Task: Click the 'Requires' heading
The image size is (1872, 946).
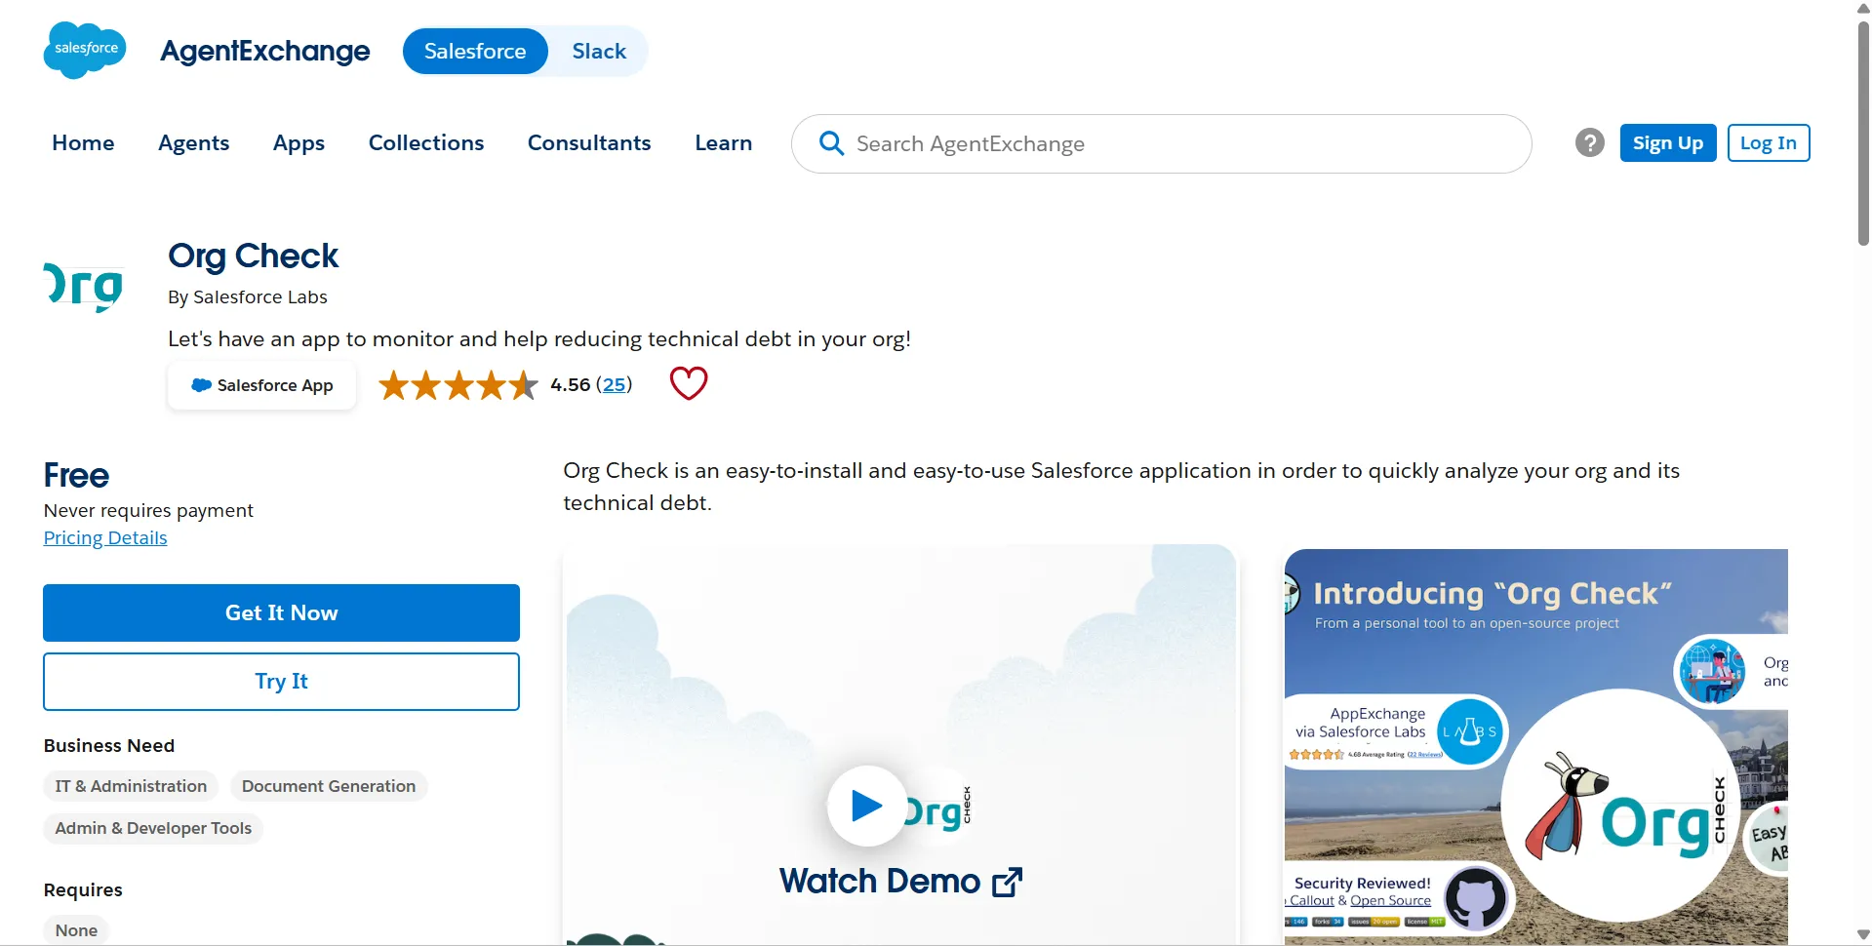Action: click(83, 889)
